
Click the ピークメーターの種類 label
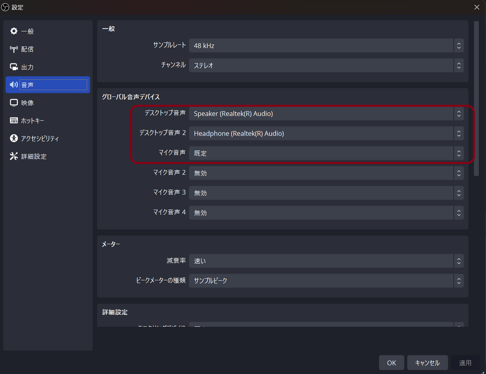(161, 280)
